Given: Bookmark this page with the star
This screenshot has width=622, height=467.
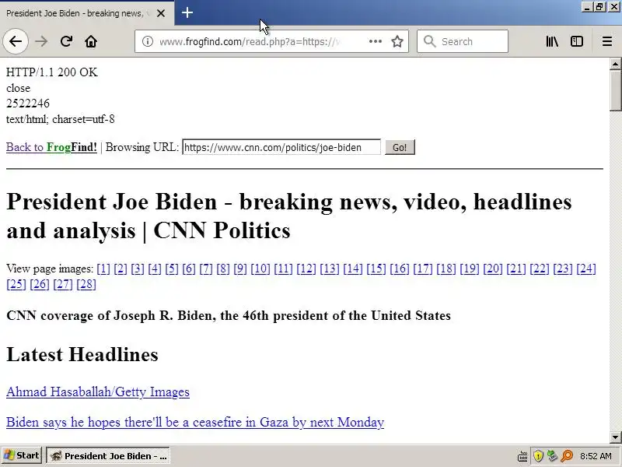Looking at the screenshot, I should point(397,41).
